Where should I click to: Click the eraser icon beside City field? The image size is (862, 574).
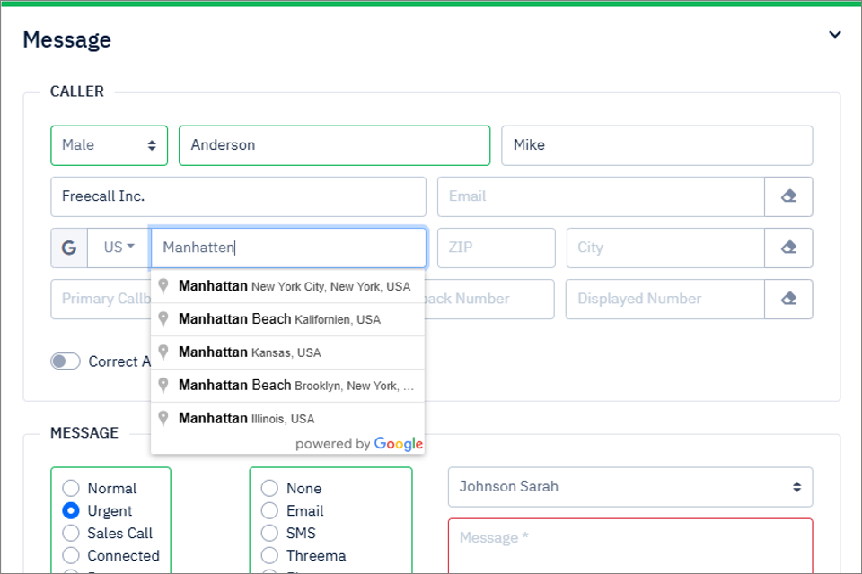point(788,248)
